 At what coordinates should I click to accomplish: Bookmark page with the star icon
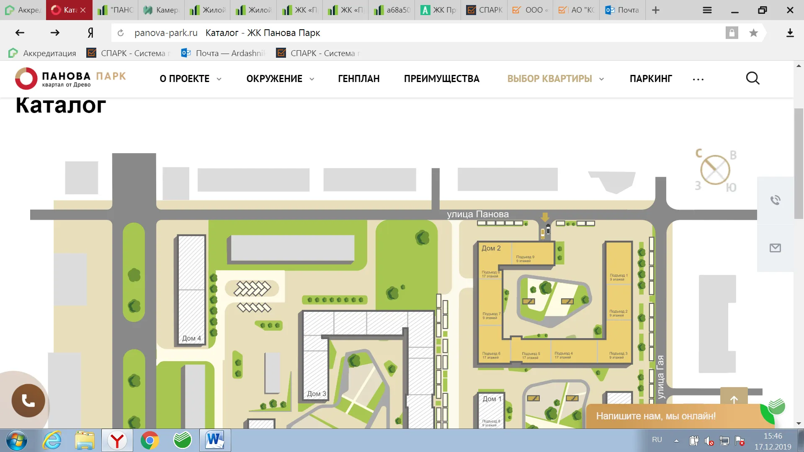pyautogui.click(x=753, y=33)
